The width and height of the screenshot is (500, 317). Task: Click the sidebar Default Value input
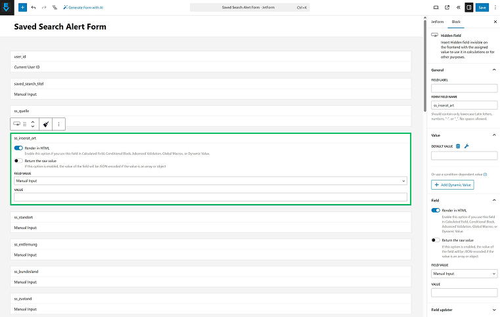point(464,156)
